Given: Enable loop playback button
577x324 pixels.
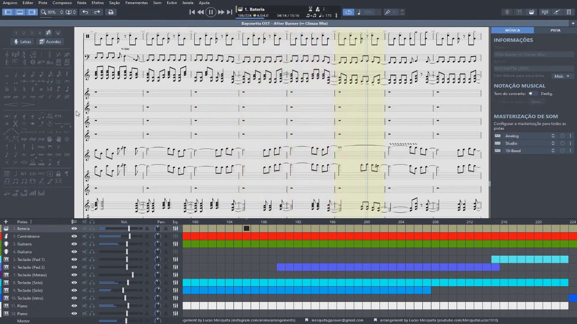Looking at the screenshot, I should tap(348, 12).
